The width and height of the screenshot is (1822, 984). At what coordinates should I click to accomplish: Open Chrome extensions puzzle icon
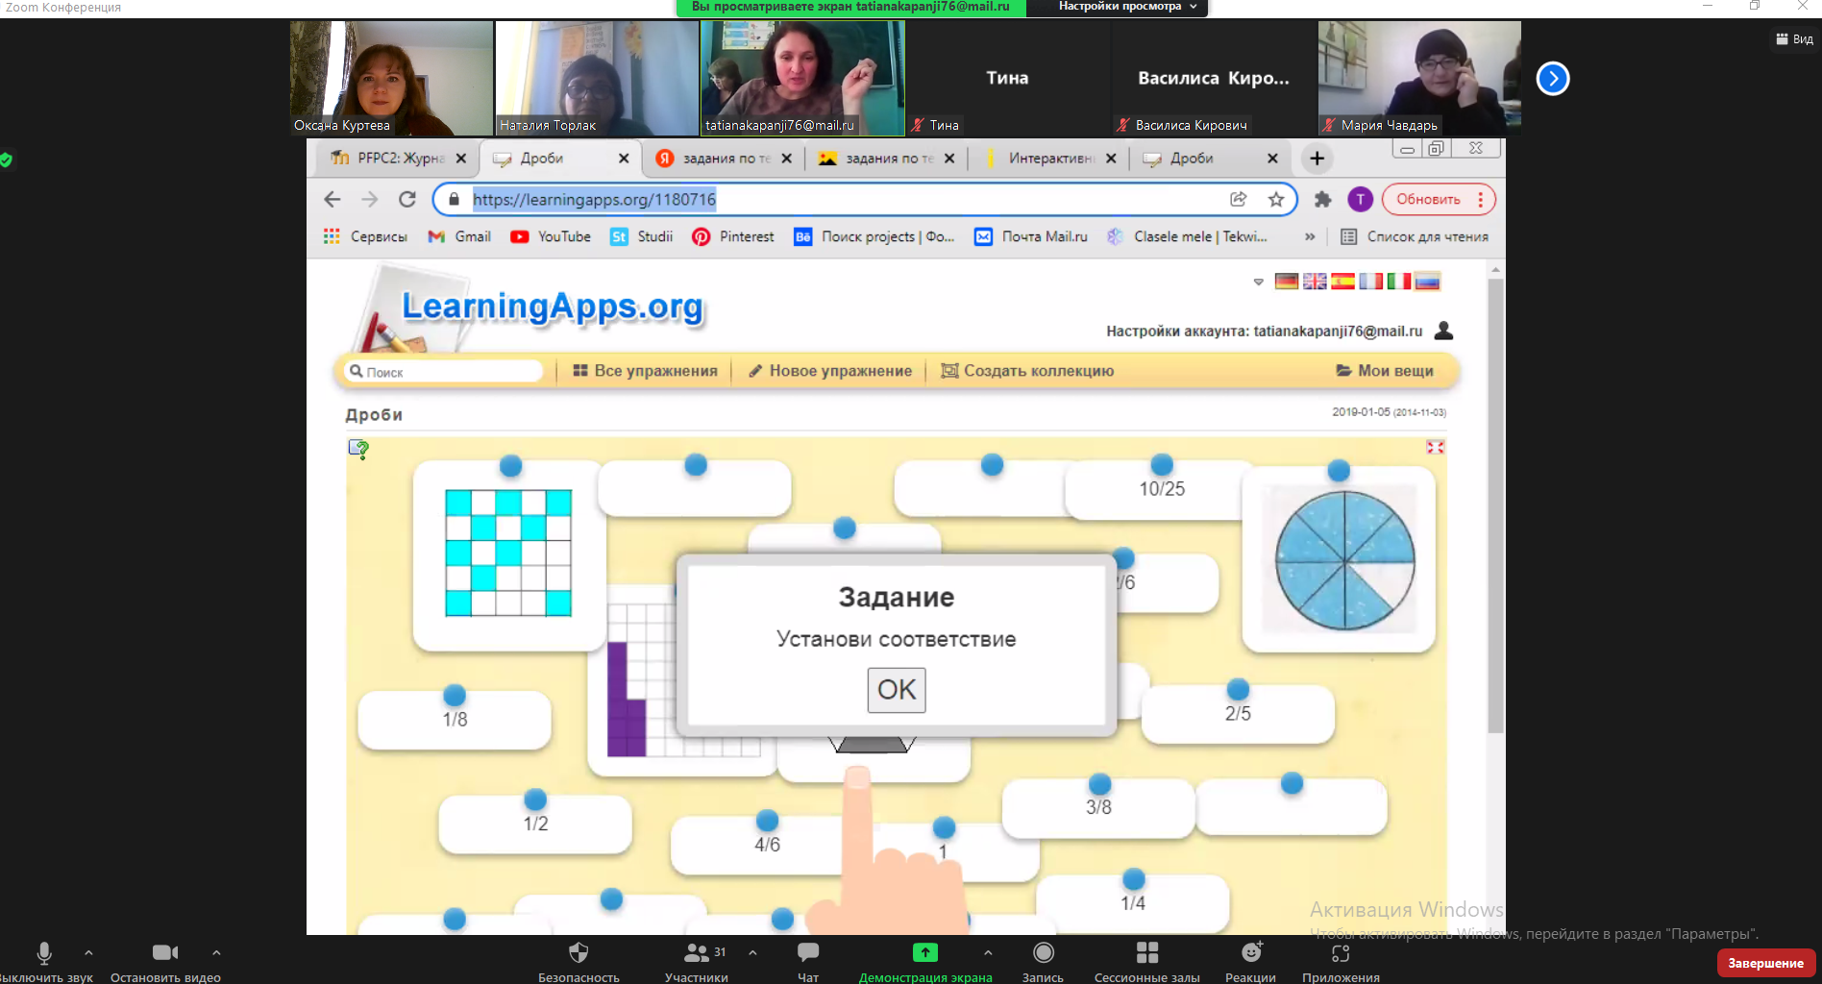(1322, 200)
